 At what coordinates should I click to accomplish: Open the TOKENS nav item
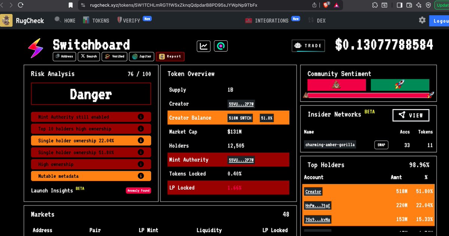click(x=96, y=20)
